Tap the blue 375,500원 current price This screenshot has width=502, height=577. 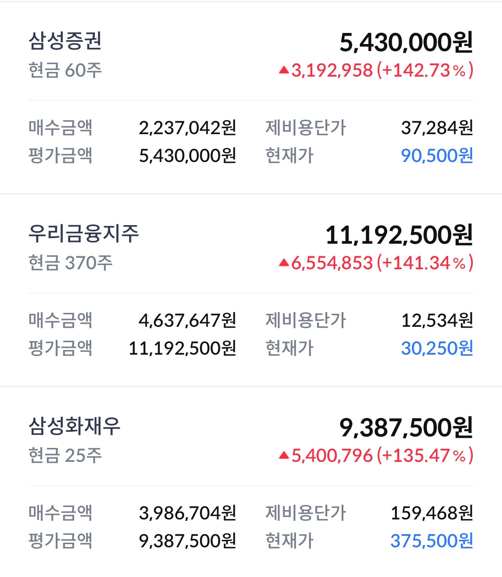point(432,541)
